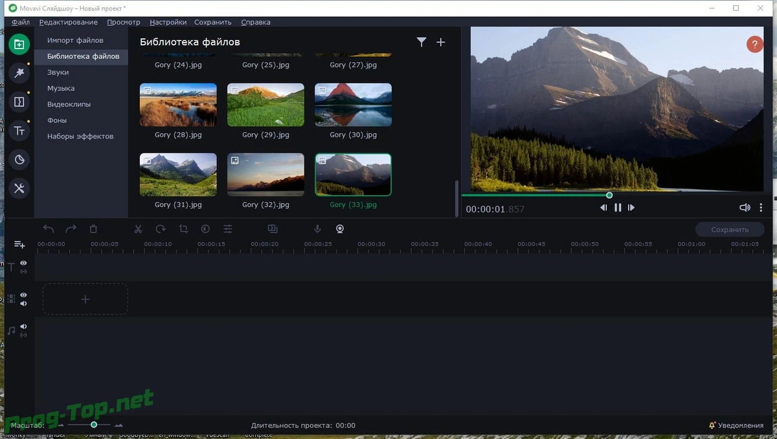This screenshot has height=439, width=777.
Task: Select Импорт файлов in the sidebar
Action: click(x=75, y=40)
